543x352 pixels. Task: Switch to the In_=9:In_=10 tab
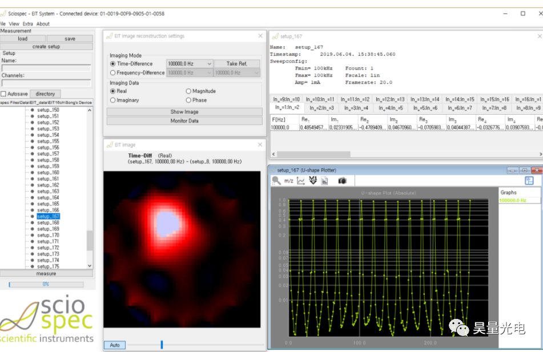pos(287,99)
